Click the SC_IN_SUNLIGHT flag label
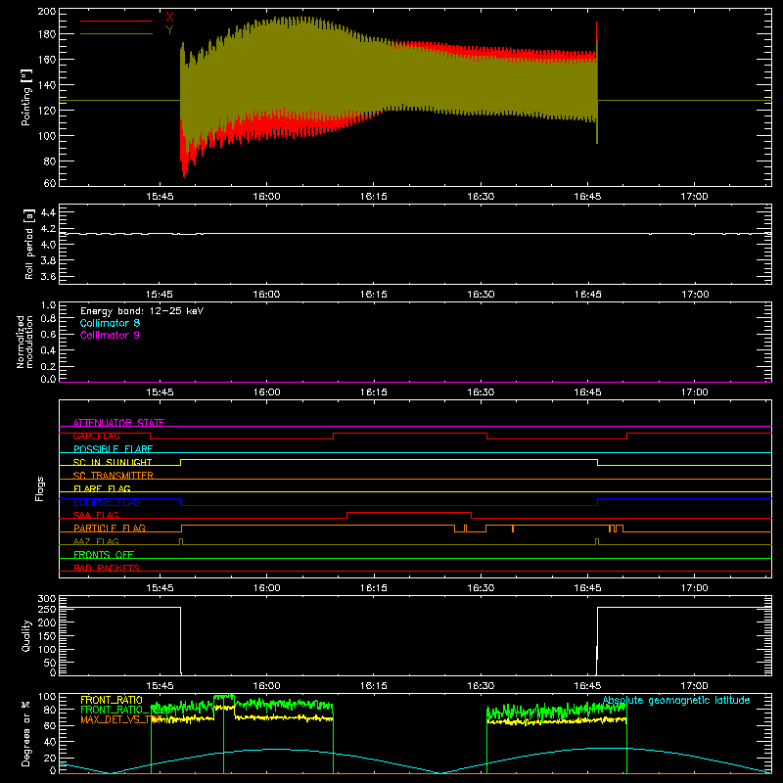This screenshot has width=783, height=783. click(x=113, y=462)
